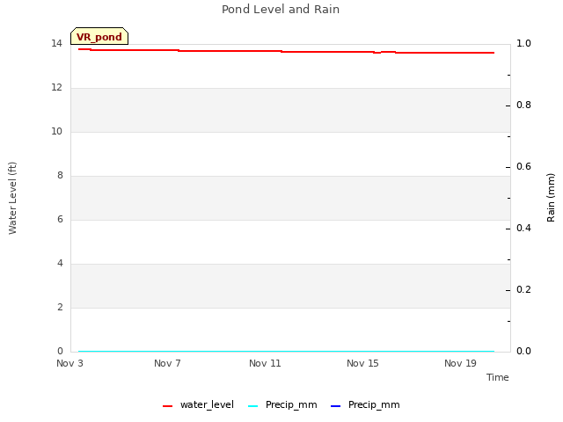Image resolution: width=563 pixels, height=422 pixels.
Task: Click the 14 tick on water level axis
Action: point(56,43)
